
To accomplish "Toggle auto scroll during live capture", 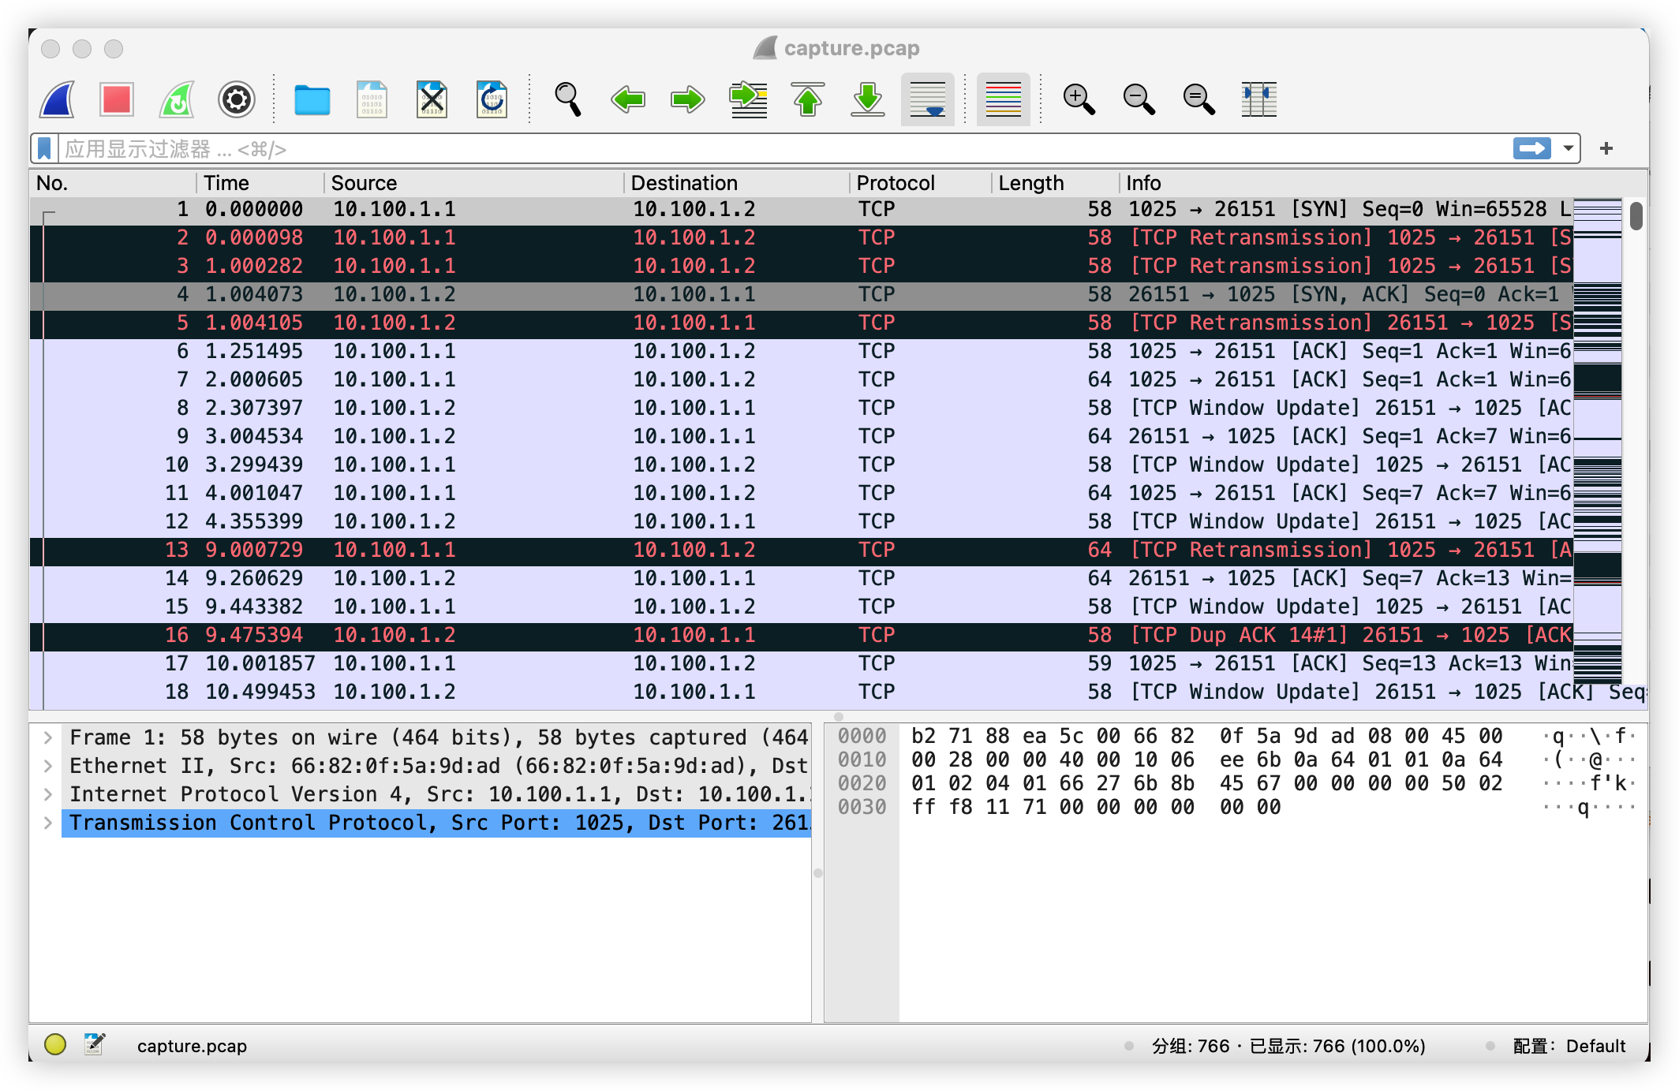I will 927,99.
